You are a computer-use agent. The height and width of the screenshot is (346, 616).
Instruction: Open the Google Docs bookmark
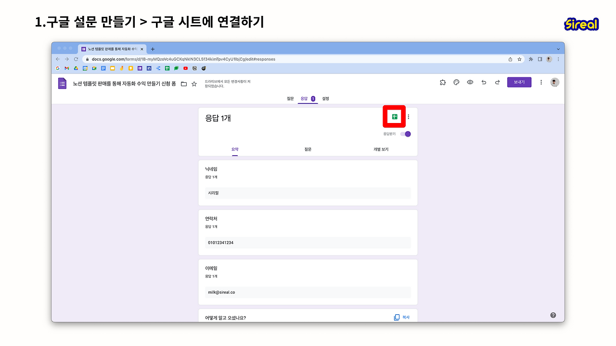(x=103, y=68)
